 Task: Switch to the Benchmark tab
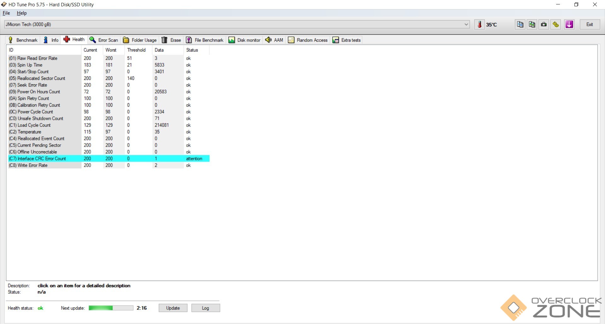(23, 40)
